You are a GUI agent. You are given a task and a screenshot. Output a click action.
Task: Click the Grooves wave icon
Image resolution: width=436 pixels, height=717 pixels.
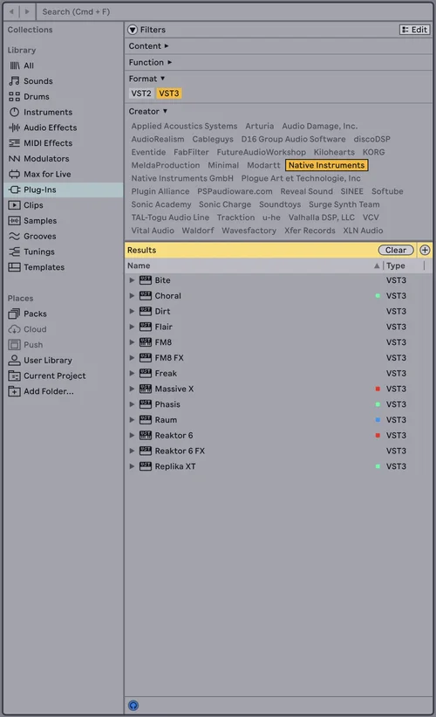tap(15, 237)
